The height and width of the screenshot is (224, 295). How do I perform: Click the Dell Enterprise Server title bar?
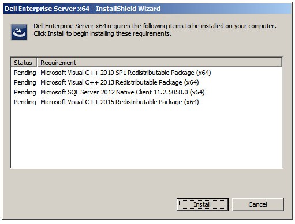tap(147, 9)
